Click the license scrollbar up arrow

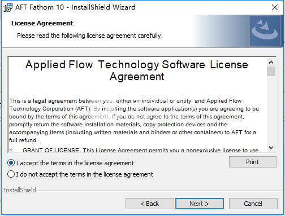click(x=271, y=62)
